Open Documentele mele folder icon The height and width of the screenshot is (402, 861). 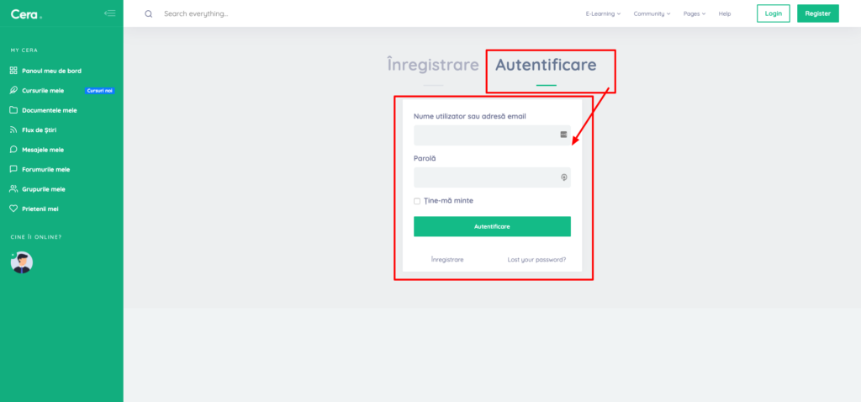pos(13,110)
